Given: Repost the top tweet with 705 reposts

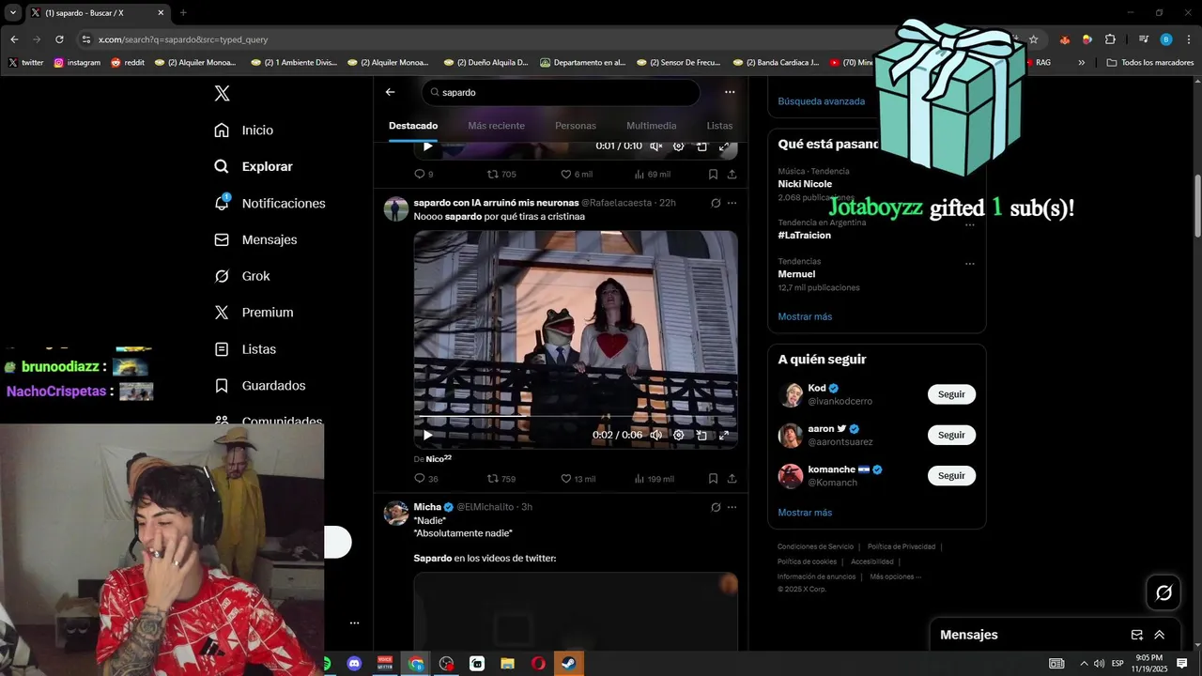Looking at the screenshot, I should (493, 175).
